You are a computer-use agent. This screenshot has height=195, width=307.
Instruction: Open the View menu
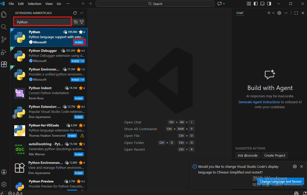(x=49, y=4)
